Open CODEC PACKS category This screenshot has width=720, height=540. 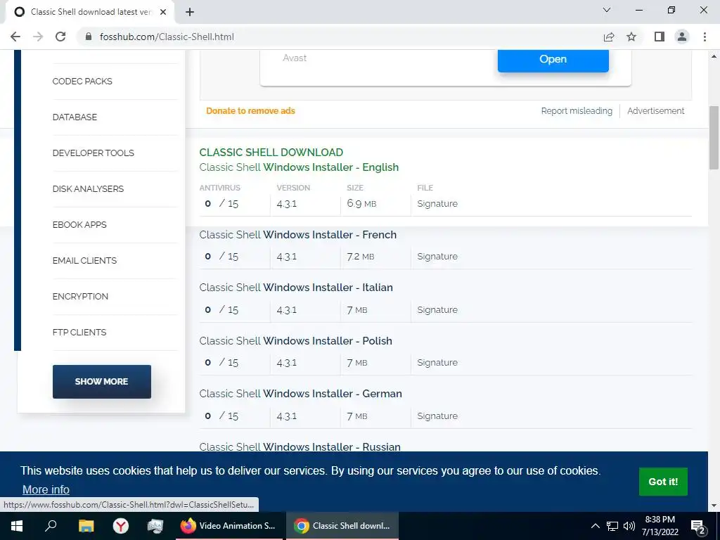(x=82, y=82)
